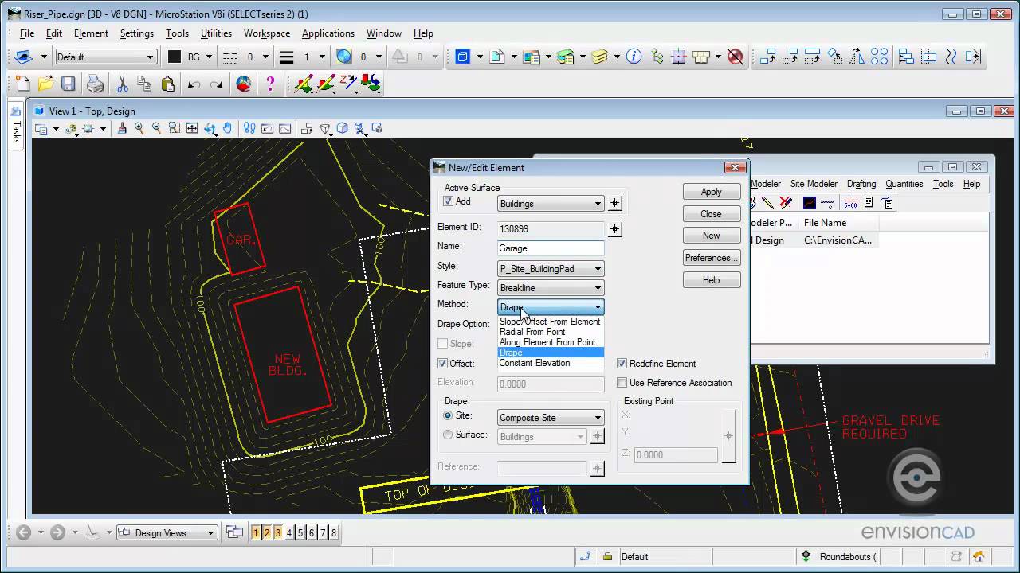The image size is (1020, 573).
Task: Click the Close button in New/Edit Element
Action: (x=711, y=214)
